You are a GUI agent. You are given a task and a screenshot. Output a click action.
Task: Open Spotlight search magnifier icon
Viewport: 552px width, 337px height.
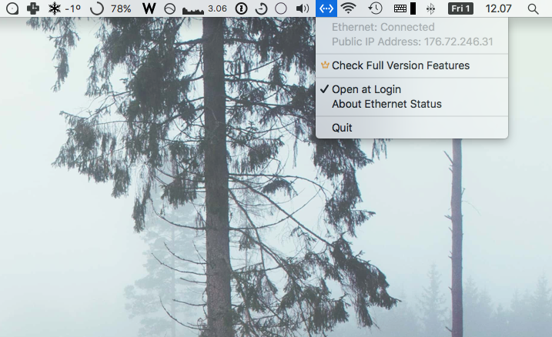tap(533, 8)
